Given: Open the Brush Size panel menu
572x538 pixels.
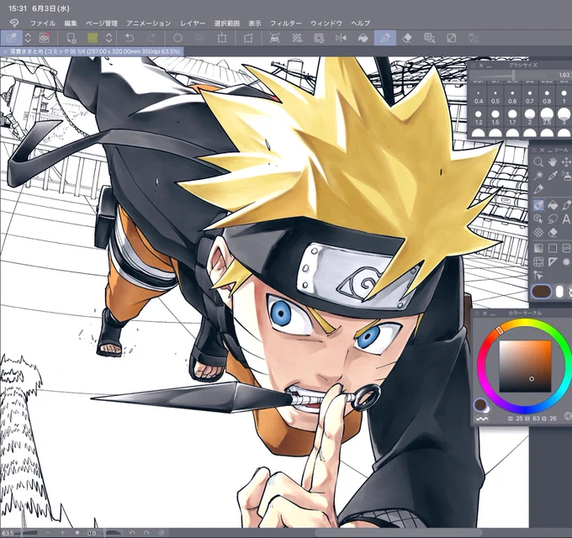Looking at the screenshot, I should (474, 66).
